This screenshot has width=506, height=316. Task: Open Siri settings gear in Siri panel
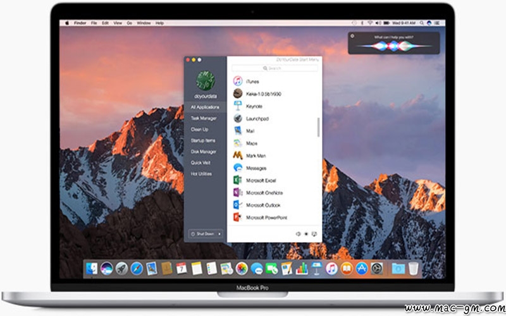point(352,36)
